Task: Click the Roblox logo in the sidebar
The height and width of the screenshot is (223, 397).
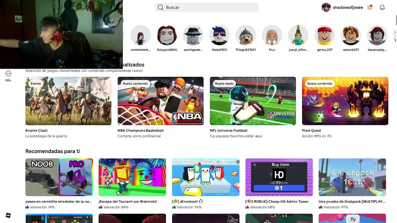Action: (8, 215)
